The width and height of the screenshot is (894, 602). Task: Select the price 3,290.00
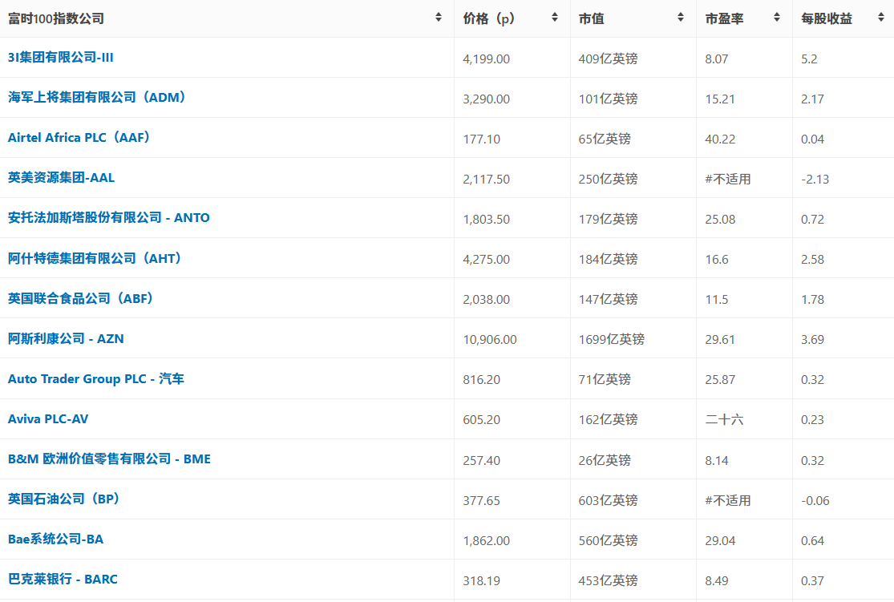tap(487, 99)
